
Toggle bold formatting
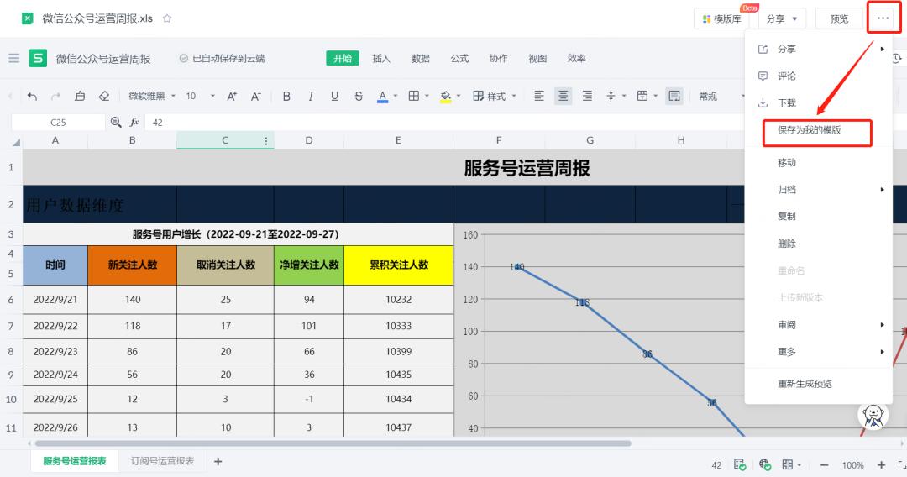(x=286, y=96)
